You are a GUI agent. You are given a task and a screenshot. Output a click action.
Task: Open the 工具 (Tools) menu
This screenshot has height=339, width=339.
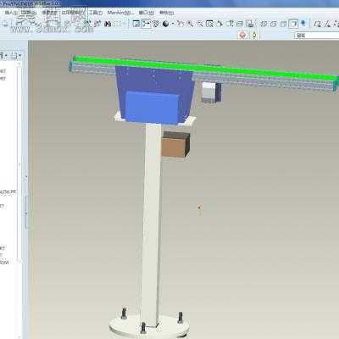96,13
